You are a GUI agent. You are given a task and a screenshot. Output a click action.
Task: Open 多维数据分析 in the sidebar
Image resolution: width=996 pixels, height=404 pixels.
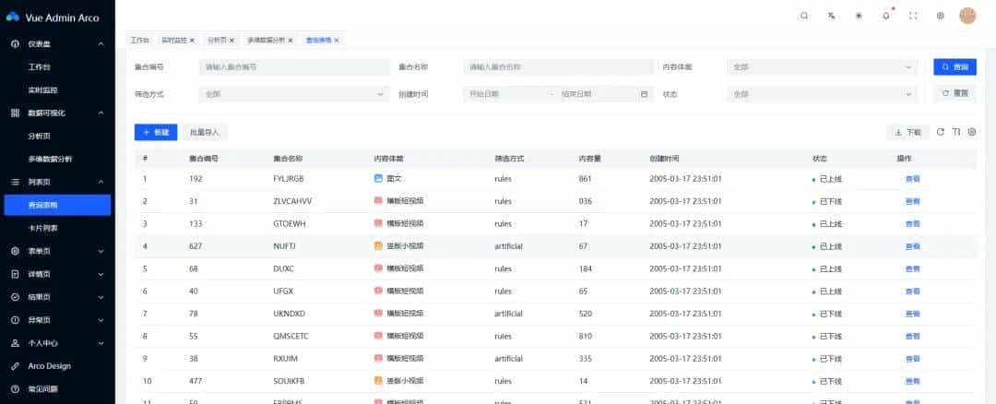[50, 159]
